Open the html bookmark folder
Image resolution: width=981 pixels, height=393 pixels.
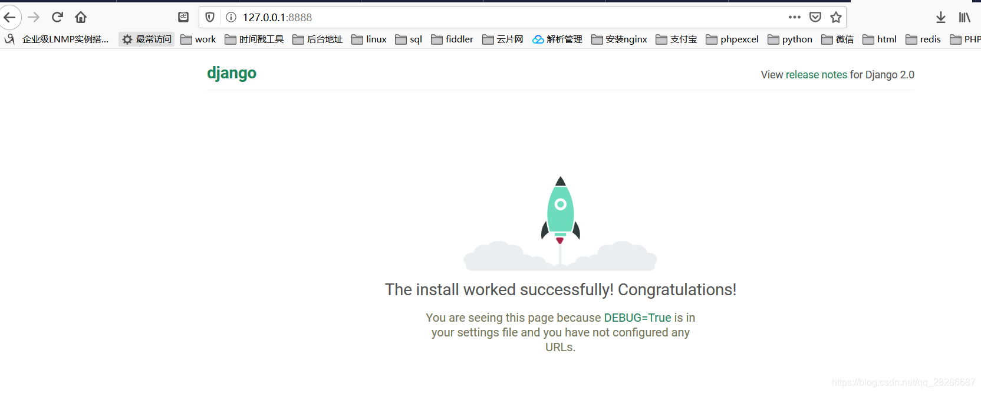tap(880, 39)
